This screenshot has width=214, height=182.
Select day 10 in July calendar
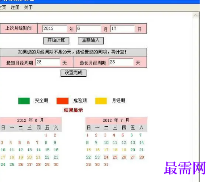coord(106,143)
